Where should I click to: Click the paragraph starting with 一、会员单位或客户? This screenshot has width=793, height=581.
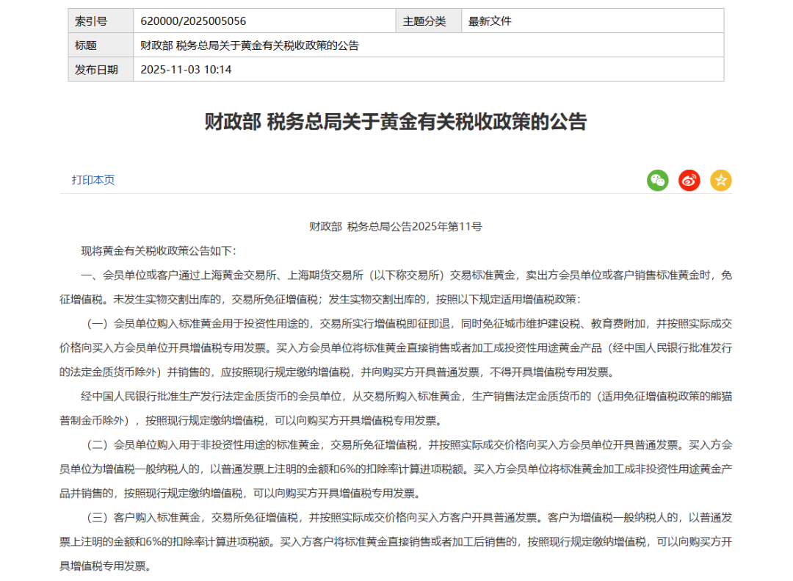pyautogui.click(x=396, y=287)
